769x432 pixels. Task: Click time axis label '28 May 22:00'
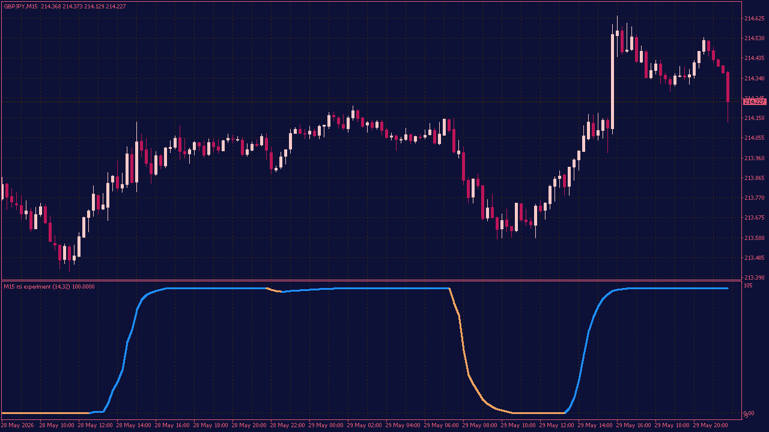tap(288, 425)
